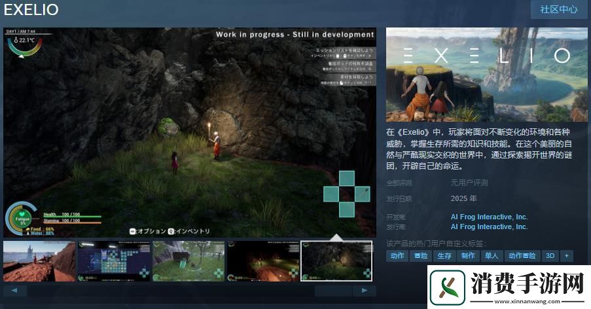591x309 pixels.
Task: Click the right arrow of the thumbnail strip
Action: click(x=365, y=291)
